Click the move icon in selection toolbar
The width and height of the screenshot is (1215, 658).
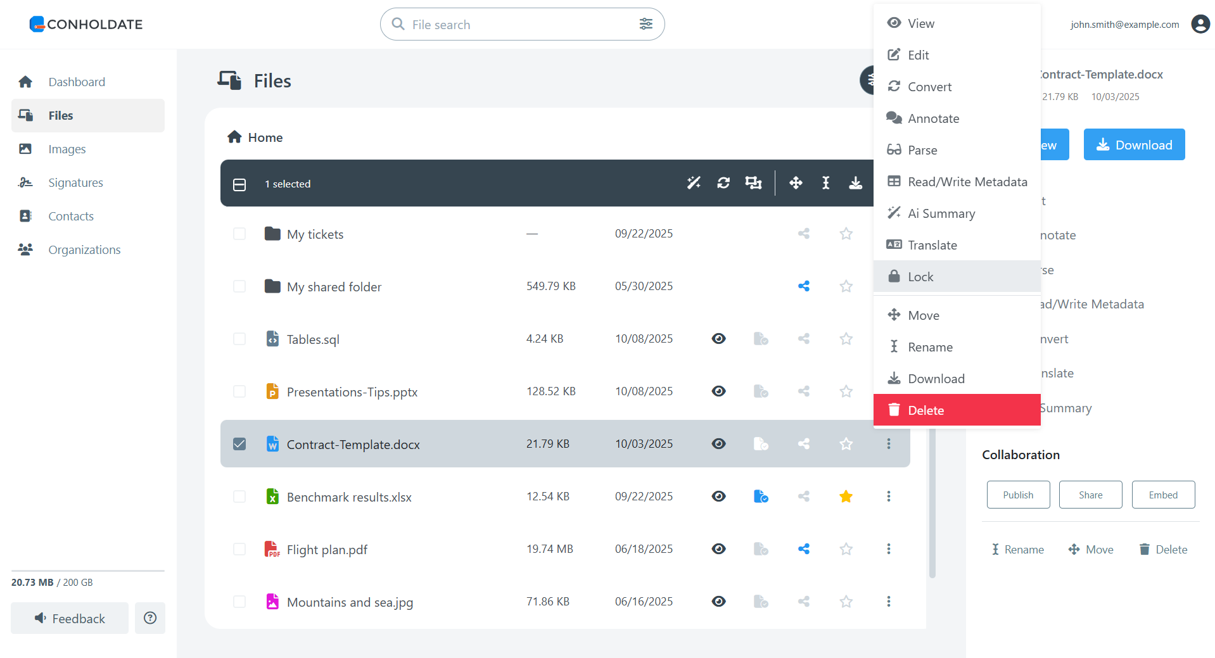(796, 183)
